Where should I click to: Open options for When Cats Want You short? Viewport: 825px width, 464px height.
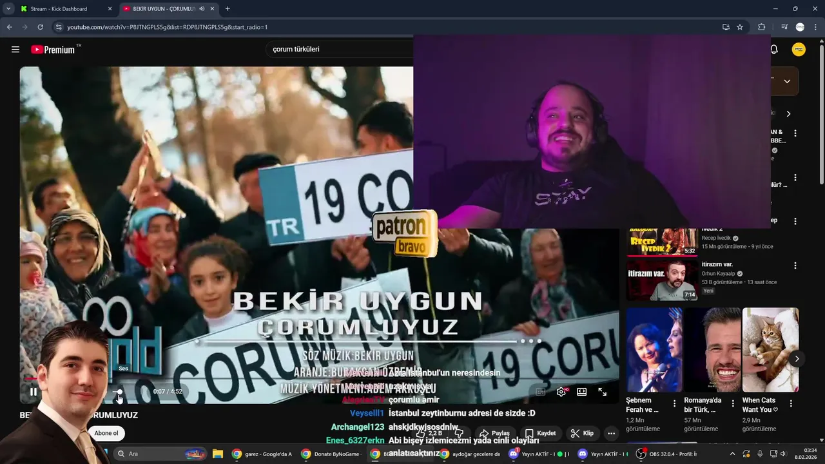pos(791,404)
